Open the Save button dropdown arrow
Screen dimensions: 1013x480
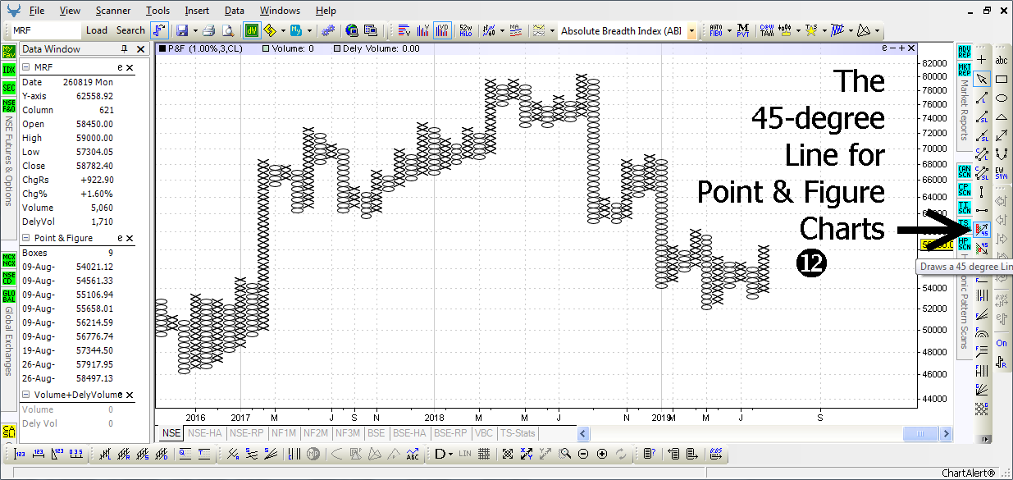coord(195,31)
